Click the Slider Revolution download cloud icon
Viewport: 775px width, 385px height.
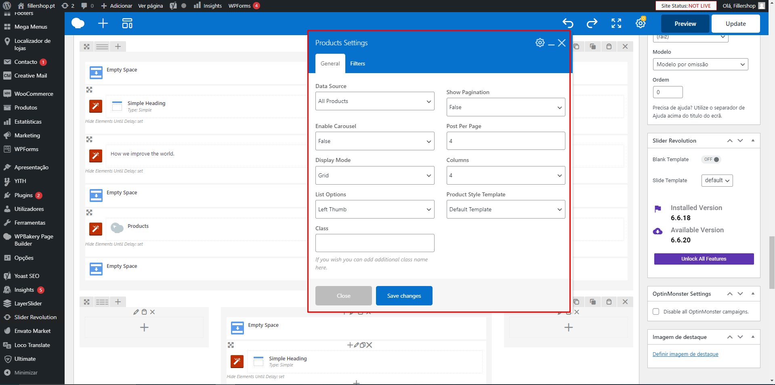point(658,231)
